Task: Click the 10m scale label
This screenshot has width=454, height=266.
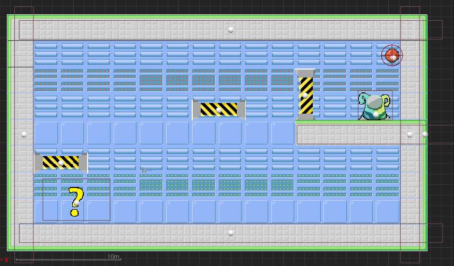Action: click(x=113, y=256)
